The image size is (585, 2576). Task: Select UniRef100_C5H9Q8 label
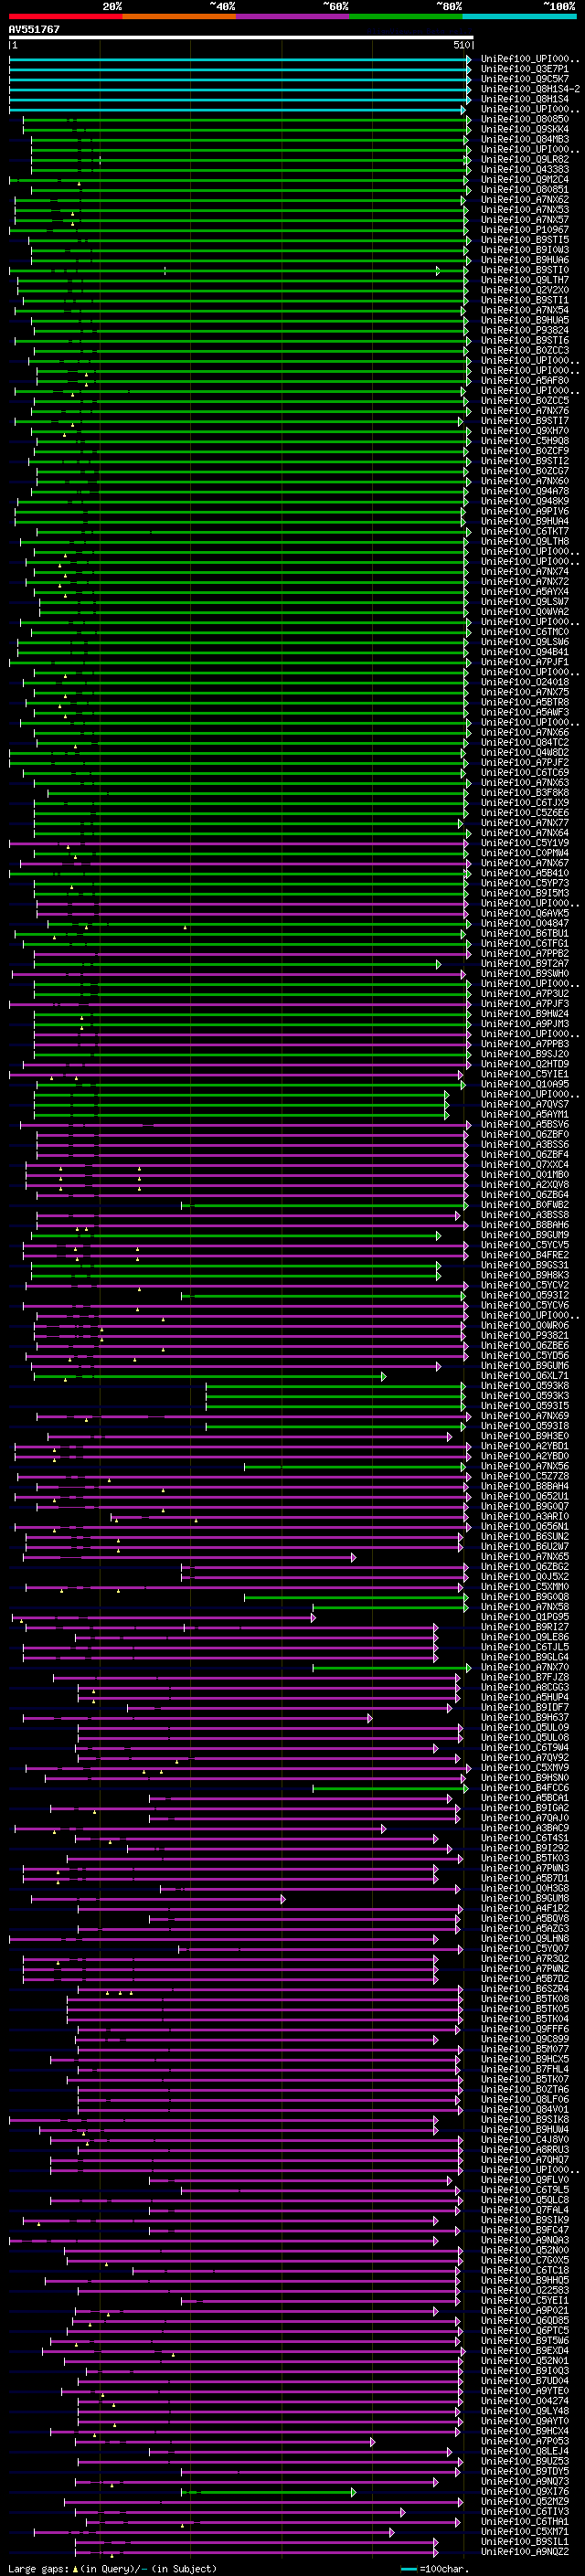point(525,441)
